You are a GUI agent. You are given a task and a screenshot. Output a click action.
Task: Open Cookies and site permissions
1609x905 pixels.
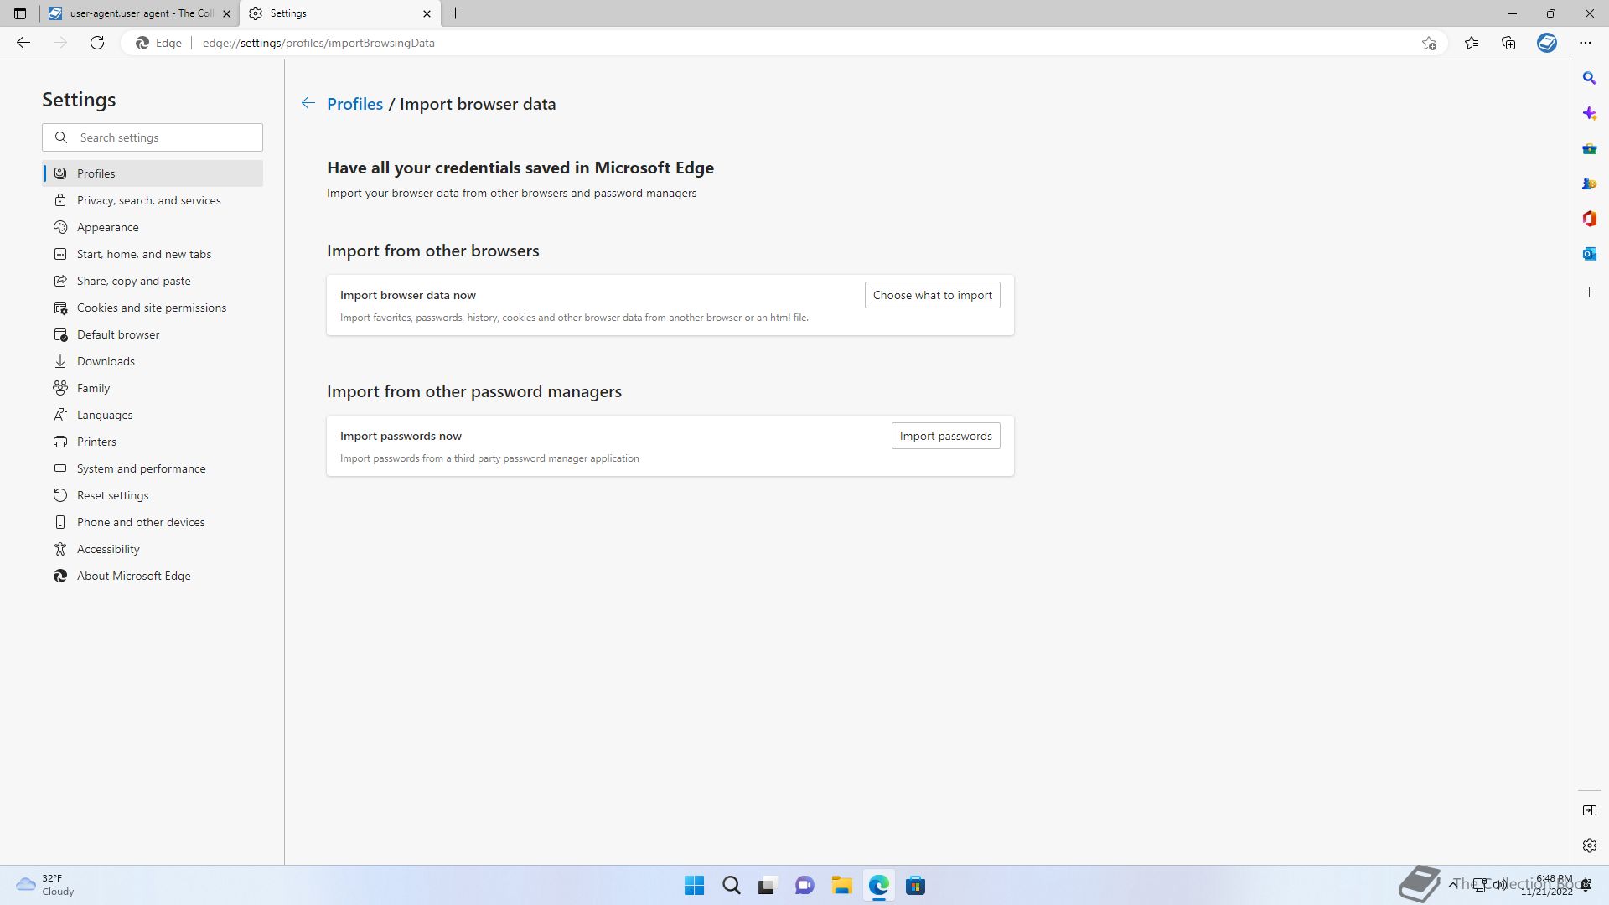coord(153,308)
